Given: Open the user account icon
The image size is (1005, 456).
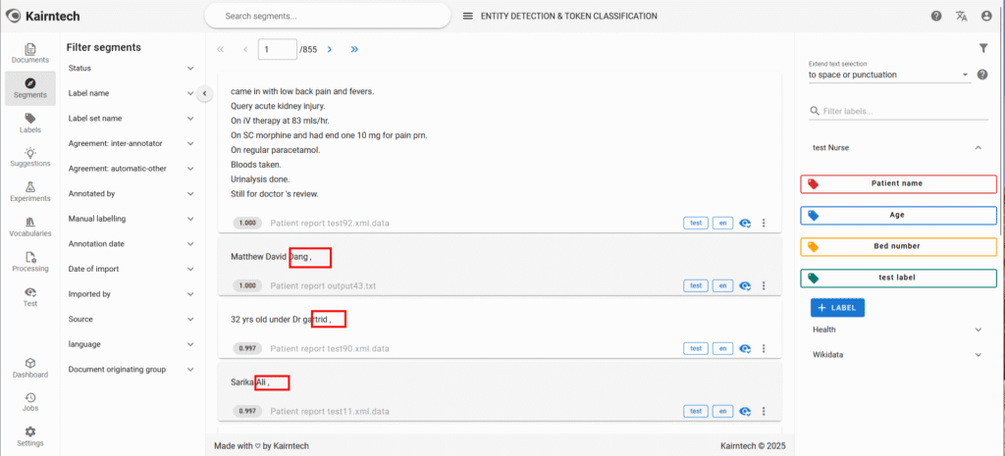Looking at the screenshot, I should [x=986, y=16].
